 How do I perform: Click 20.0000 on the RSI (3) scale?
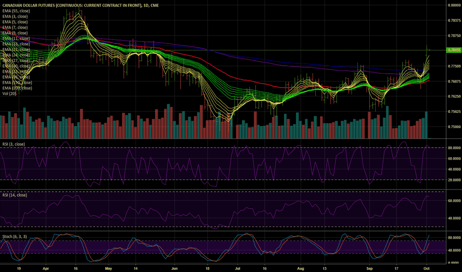pos(455,180)
